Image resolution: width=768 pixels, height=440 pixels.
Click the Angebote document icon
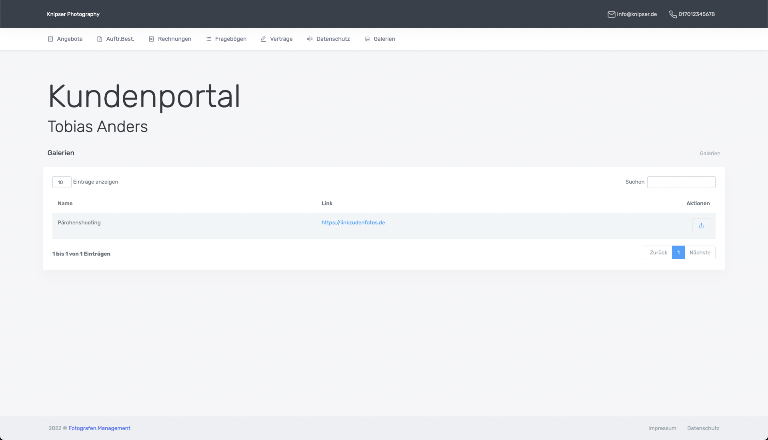tap(50, 39)
